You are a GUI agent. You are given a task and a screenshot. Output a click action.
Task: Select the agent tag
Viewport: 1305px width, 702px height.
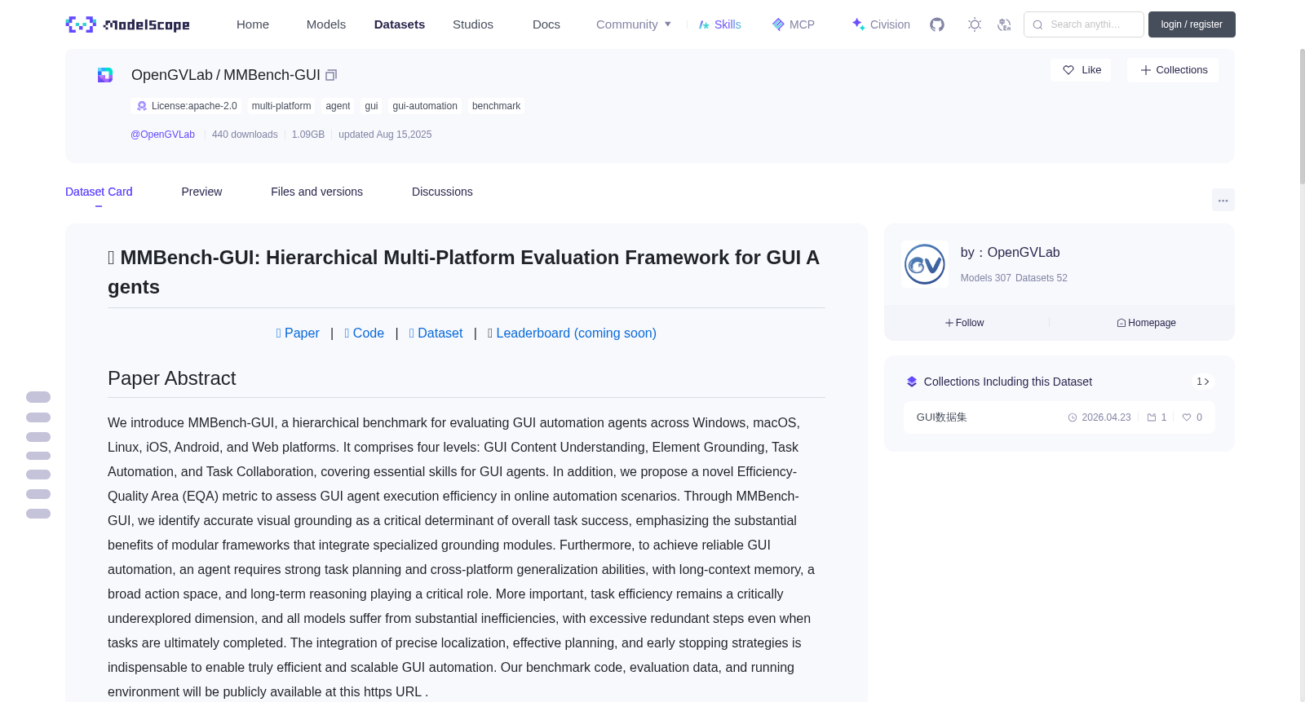click(338, 106)
